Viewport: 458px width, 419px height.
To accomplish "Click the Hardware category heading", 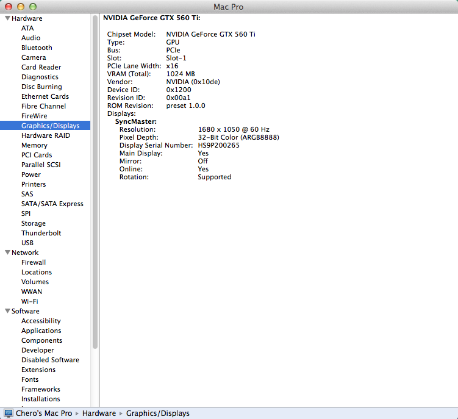I will pyautogui.click(x=27, y=18).
